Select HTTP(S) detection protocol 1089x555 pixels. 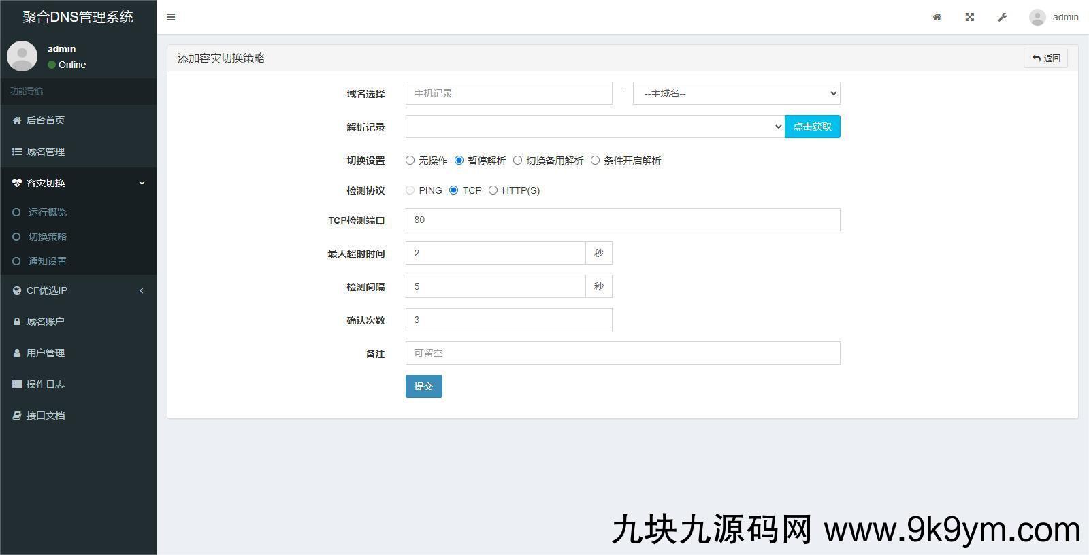tap(493, 190)
